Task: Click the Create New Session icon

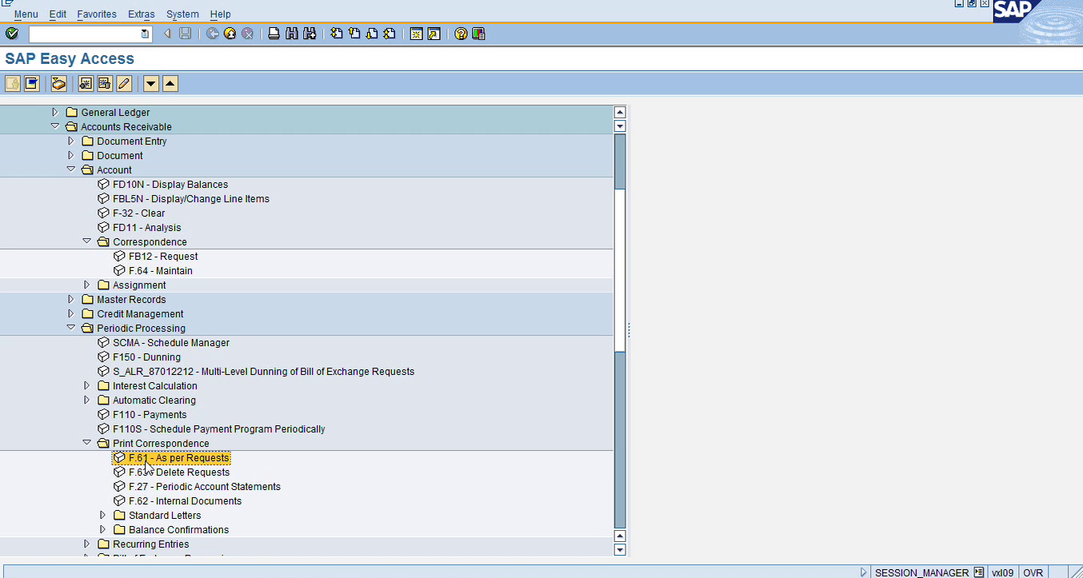Action: pos(416,34)
